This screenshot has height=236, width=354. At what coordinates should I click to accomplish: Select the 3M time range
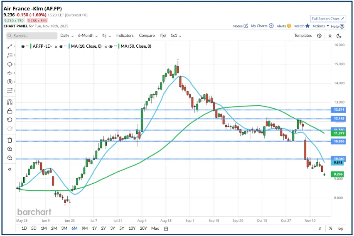pyautogui.click(x=64, y=229)
